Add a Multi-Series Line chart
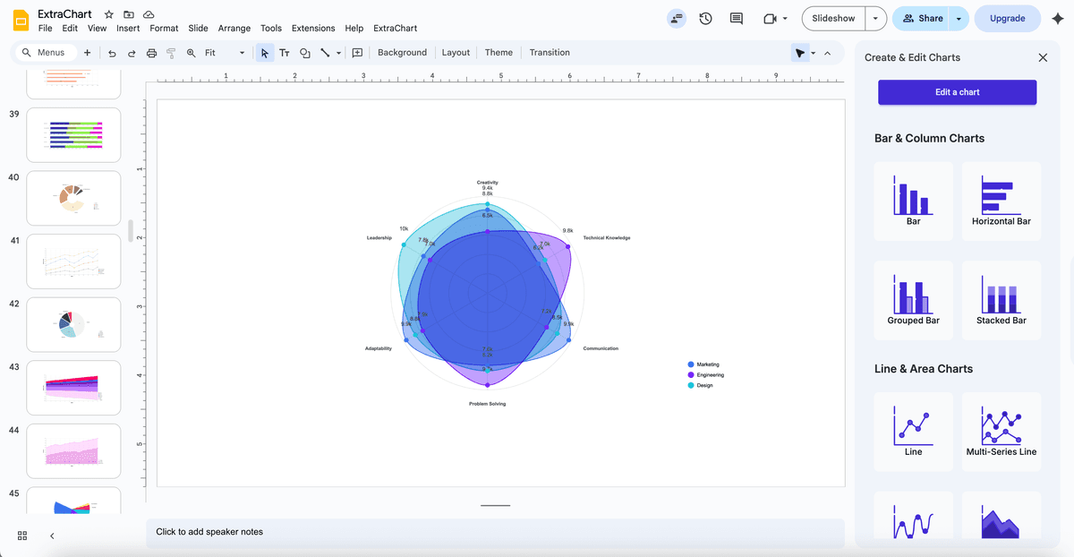Image resolution: width=1074 pixels, height=557 pixels. [x=1001, y=432]
